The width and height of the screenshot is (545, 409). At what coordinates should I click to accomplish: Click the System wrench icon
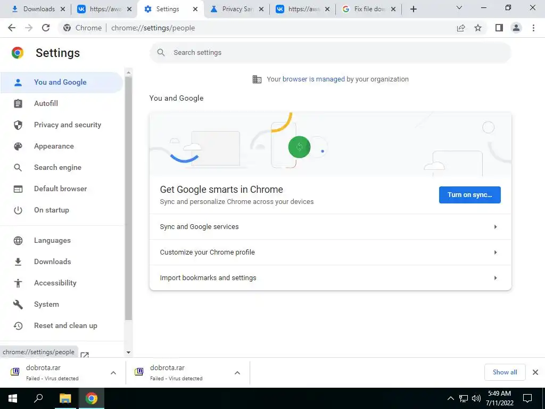(18, 305)
